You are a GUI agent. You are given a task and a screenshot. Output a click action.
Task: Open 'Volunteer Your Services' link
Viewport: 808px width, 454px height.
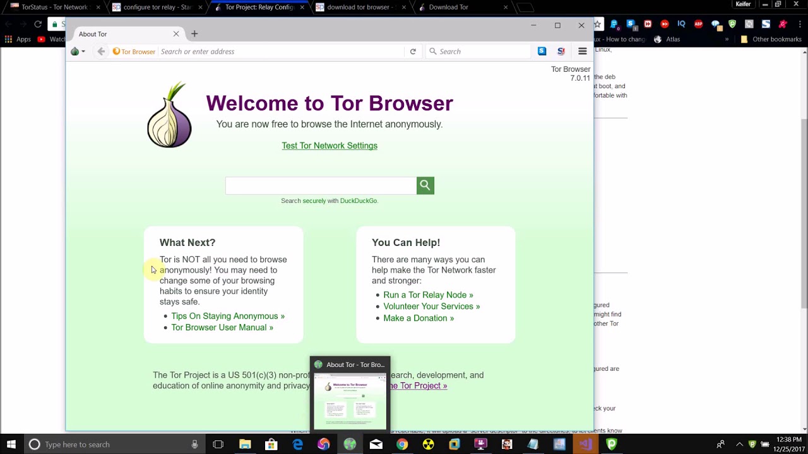point(432,306)
